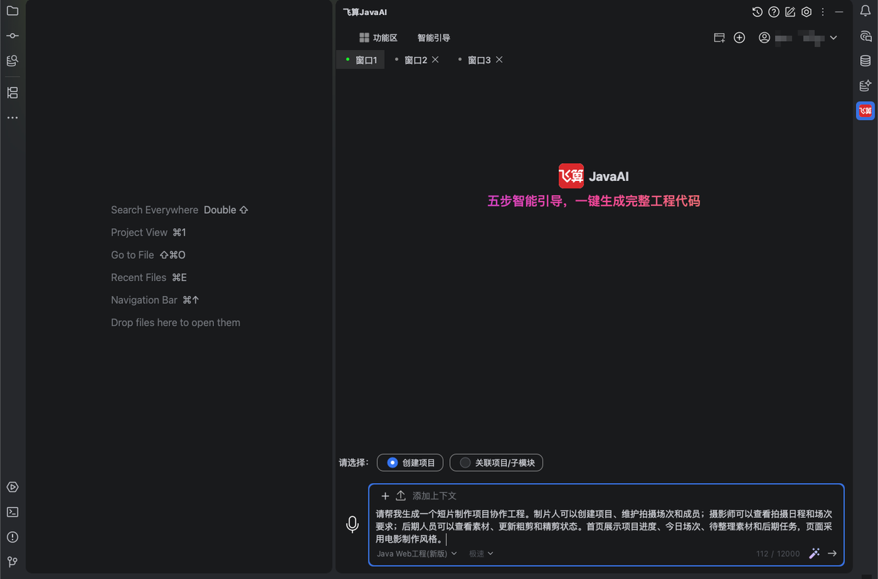
Task: Click the magic wand prompt optimize icon
Action: 814,553
